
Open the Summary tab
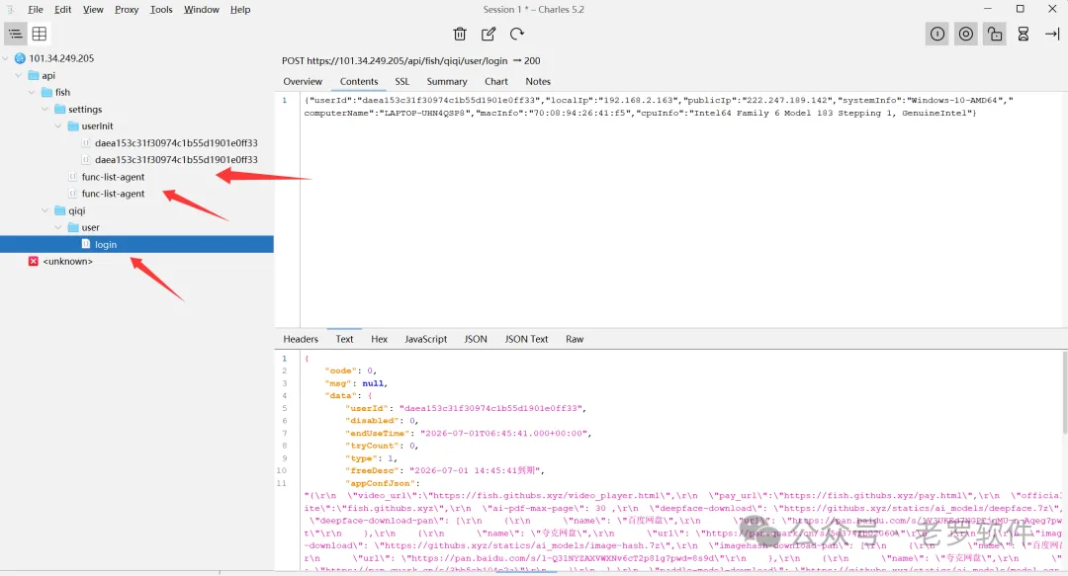pyautogui.click(x=447, y=81)
